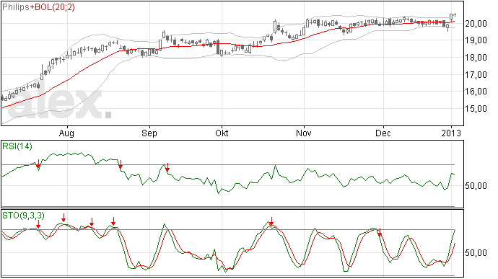Click the RSI(14) panel label
The width and height of the screenshot is (498, 279).
tap(17, 146)
